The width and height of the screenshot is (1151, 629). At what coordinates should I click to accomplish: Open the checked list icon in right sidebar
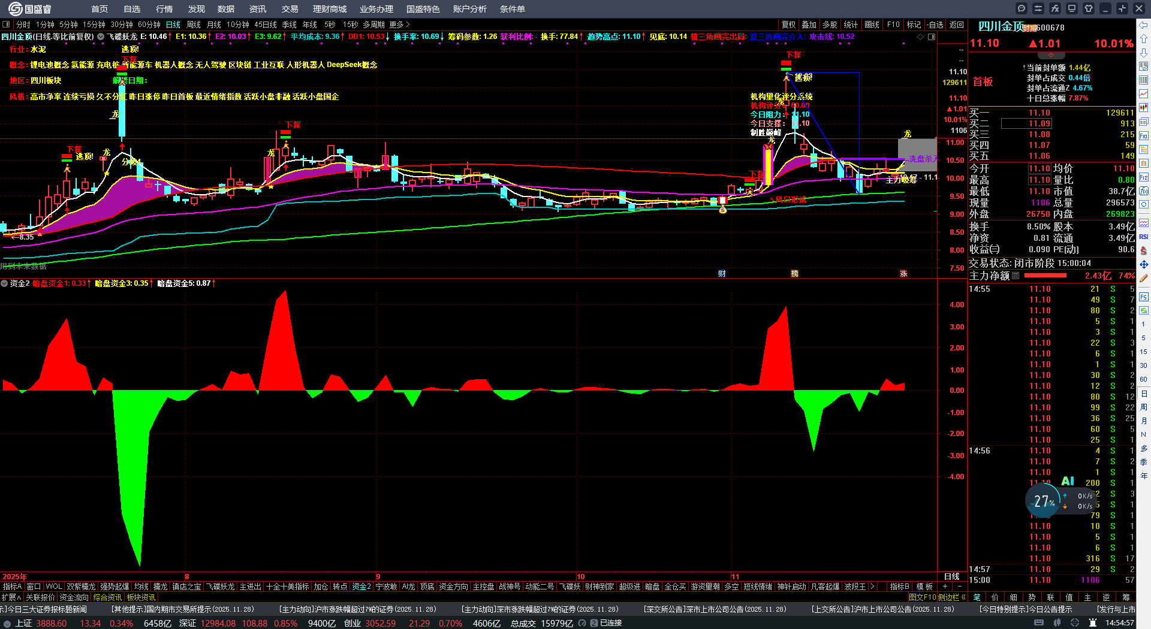click(1144, 66)
